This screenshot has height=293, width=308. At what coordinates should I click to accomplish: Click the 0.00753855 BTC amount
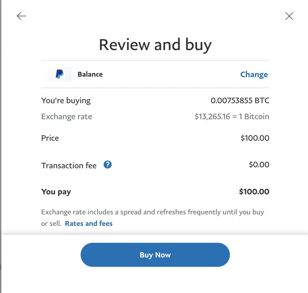pos(240,101)
